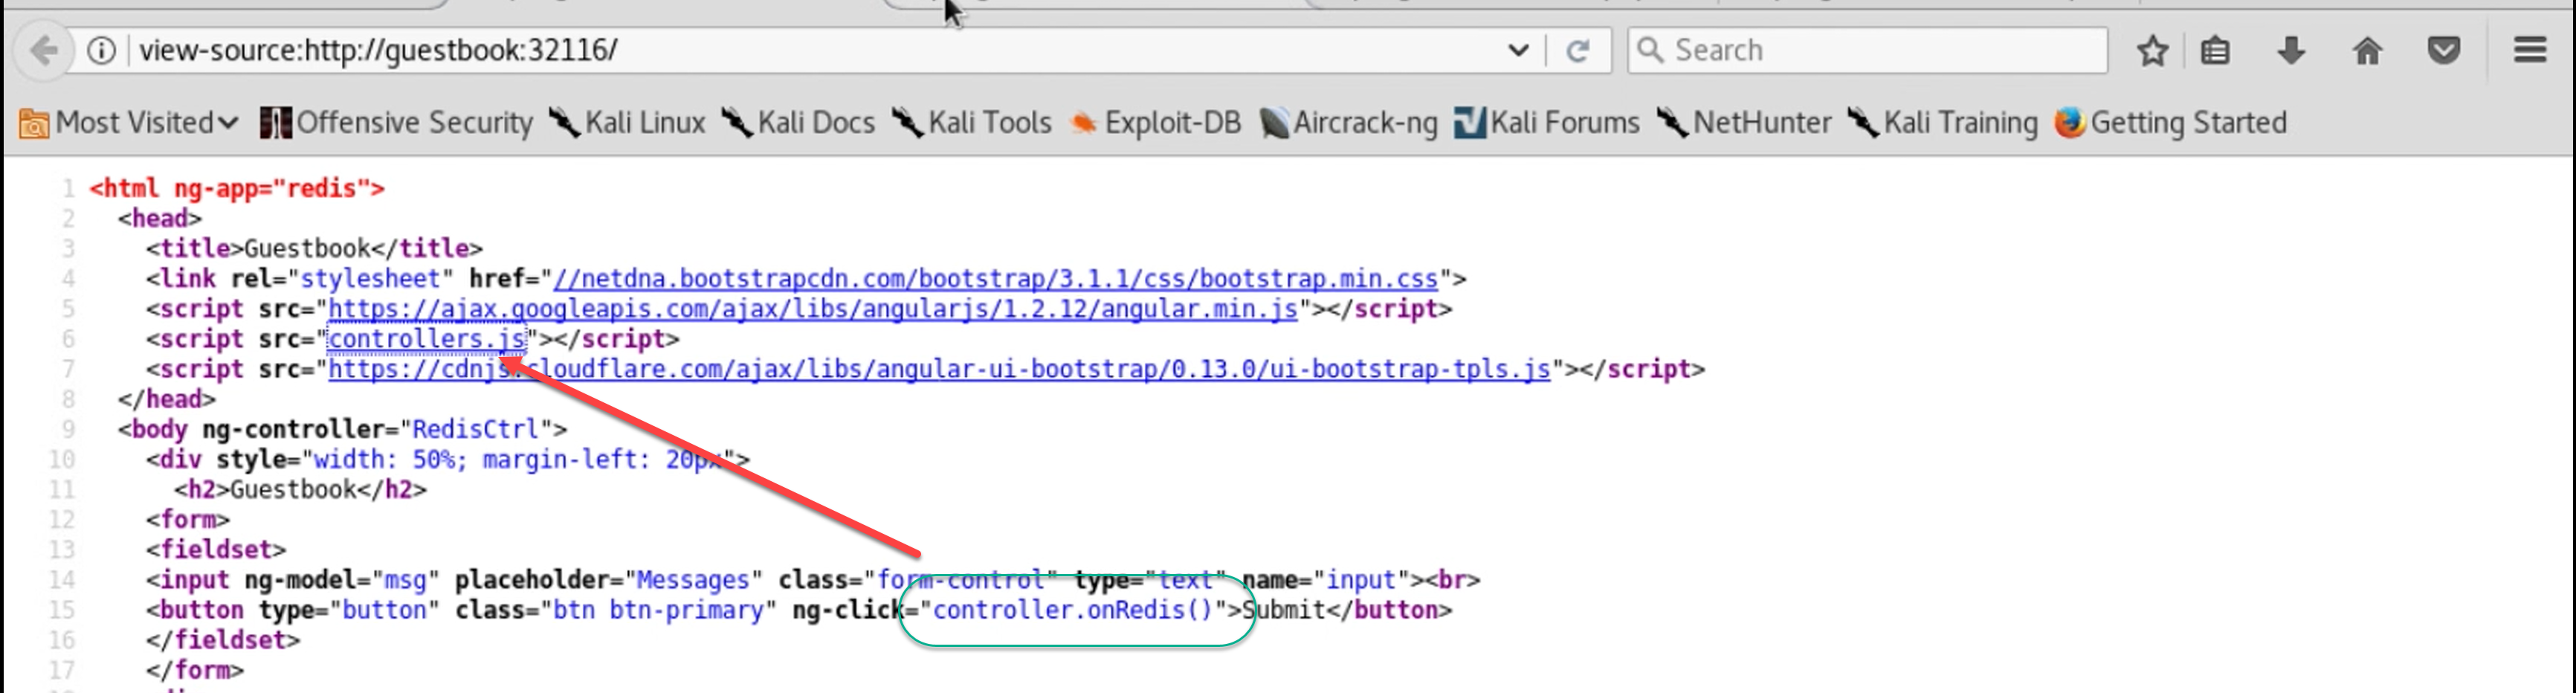Open the Aircrack-ng bookmark
Image resolution: width=2576 pixels, height=693 pixels.
1348,123
